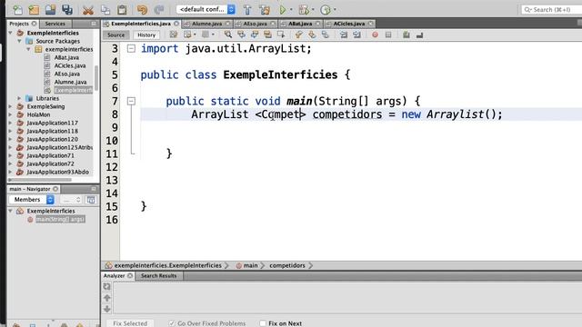Image resolution: width=582 pixels, height=327 pixels.
Task: Click the Find Next Occurrence icon
Action: coord(255,35)
